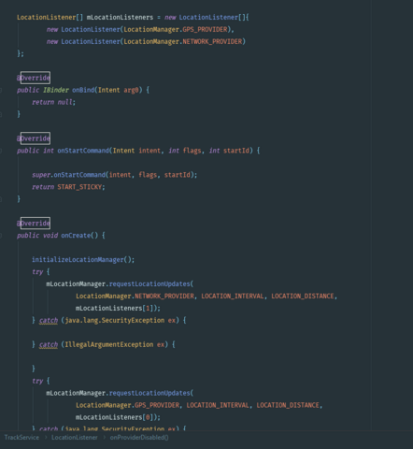This screenshot has height=449, width=413.
Task: Click the @Override annotation above onBind
Action: point(34,78)
